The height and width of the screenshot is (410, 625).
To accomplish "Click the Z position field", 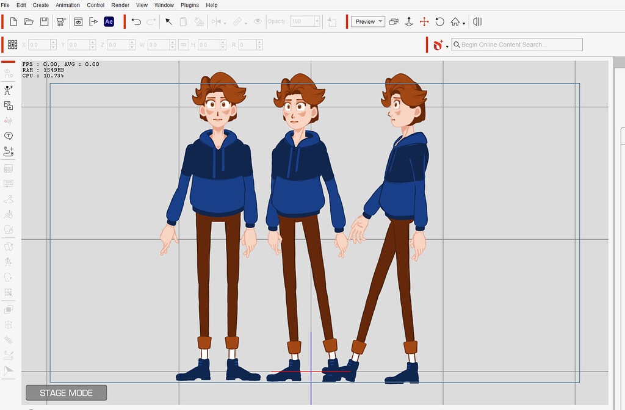I will (x=118, y=45).
